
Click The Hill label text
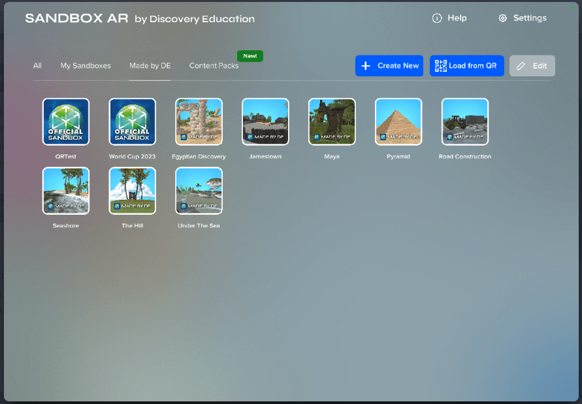click(132, 226)
